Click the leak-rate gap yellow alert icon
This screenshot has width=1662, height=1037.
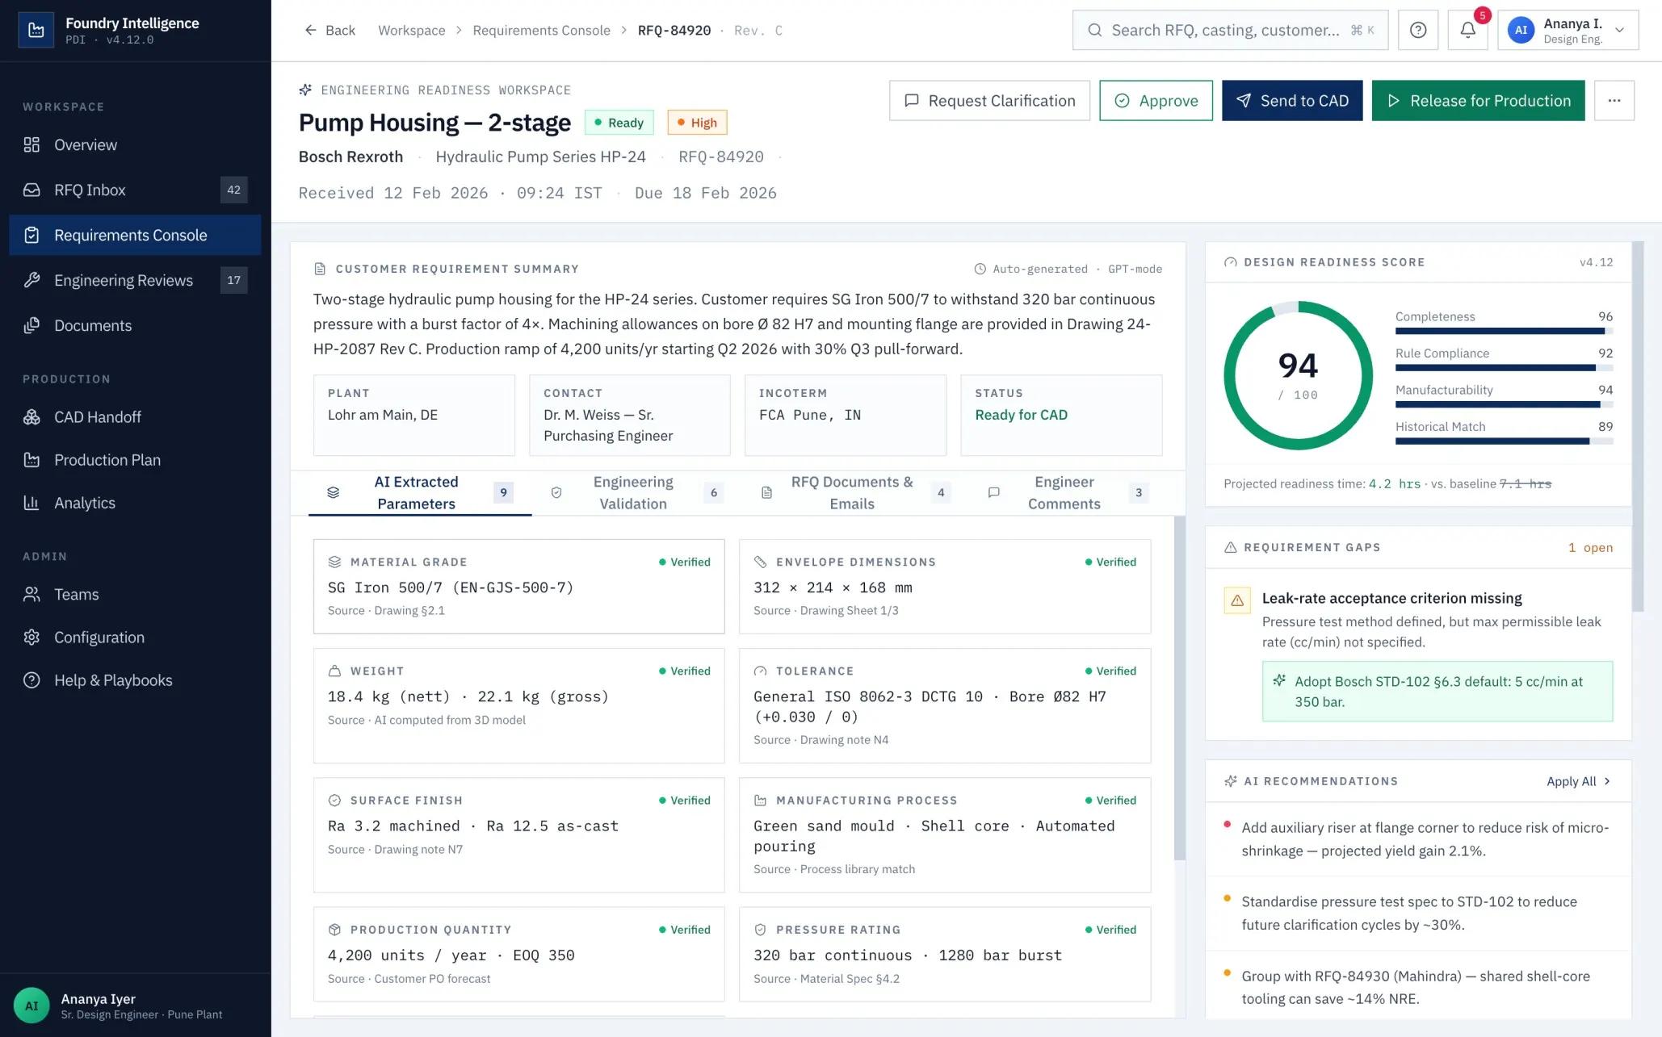pyautogui.click(x=1237, y=600)
